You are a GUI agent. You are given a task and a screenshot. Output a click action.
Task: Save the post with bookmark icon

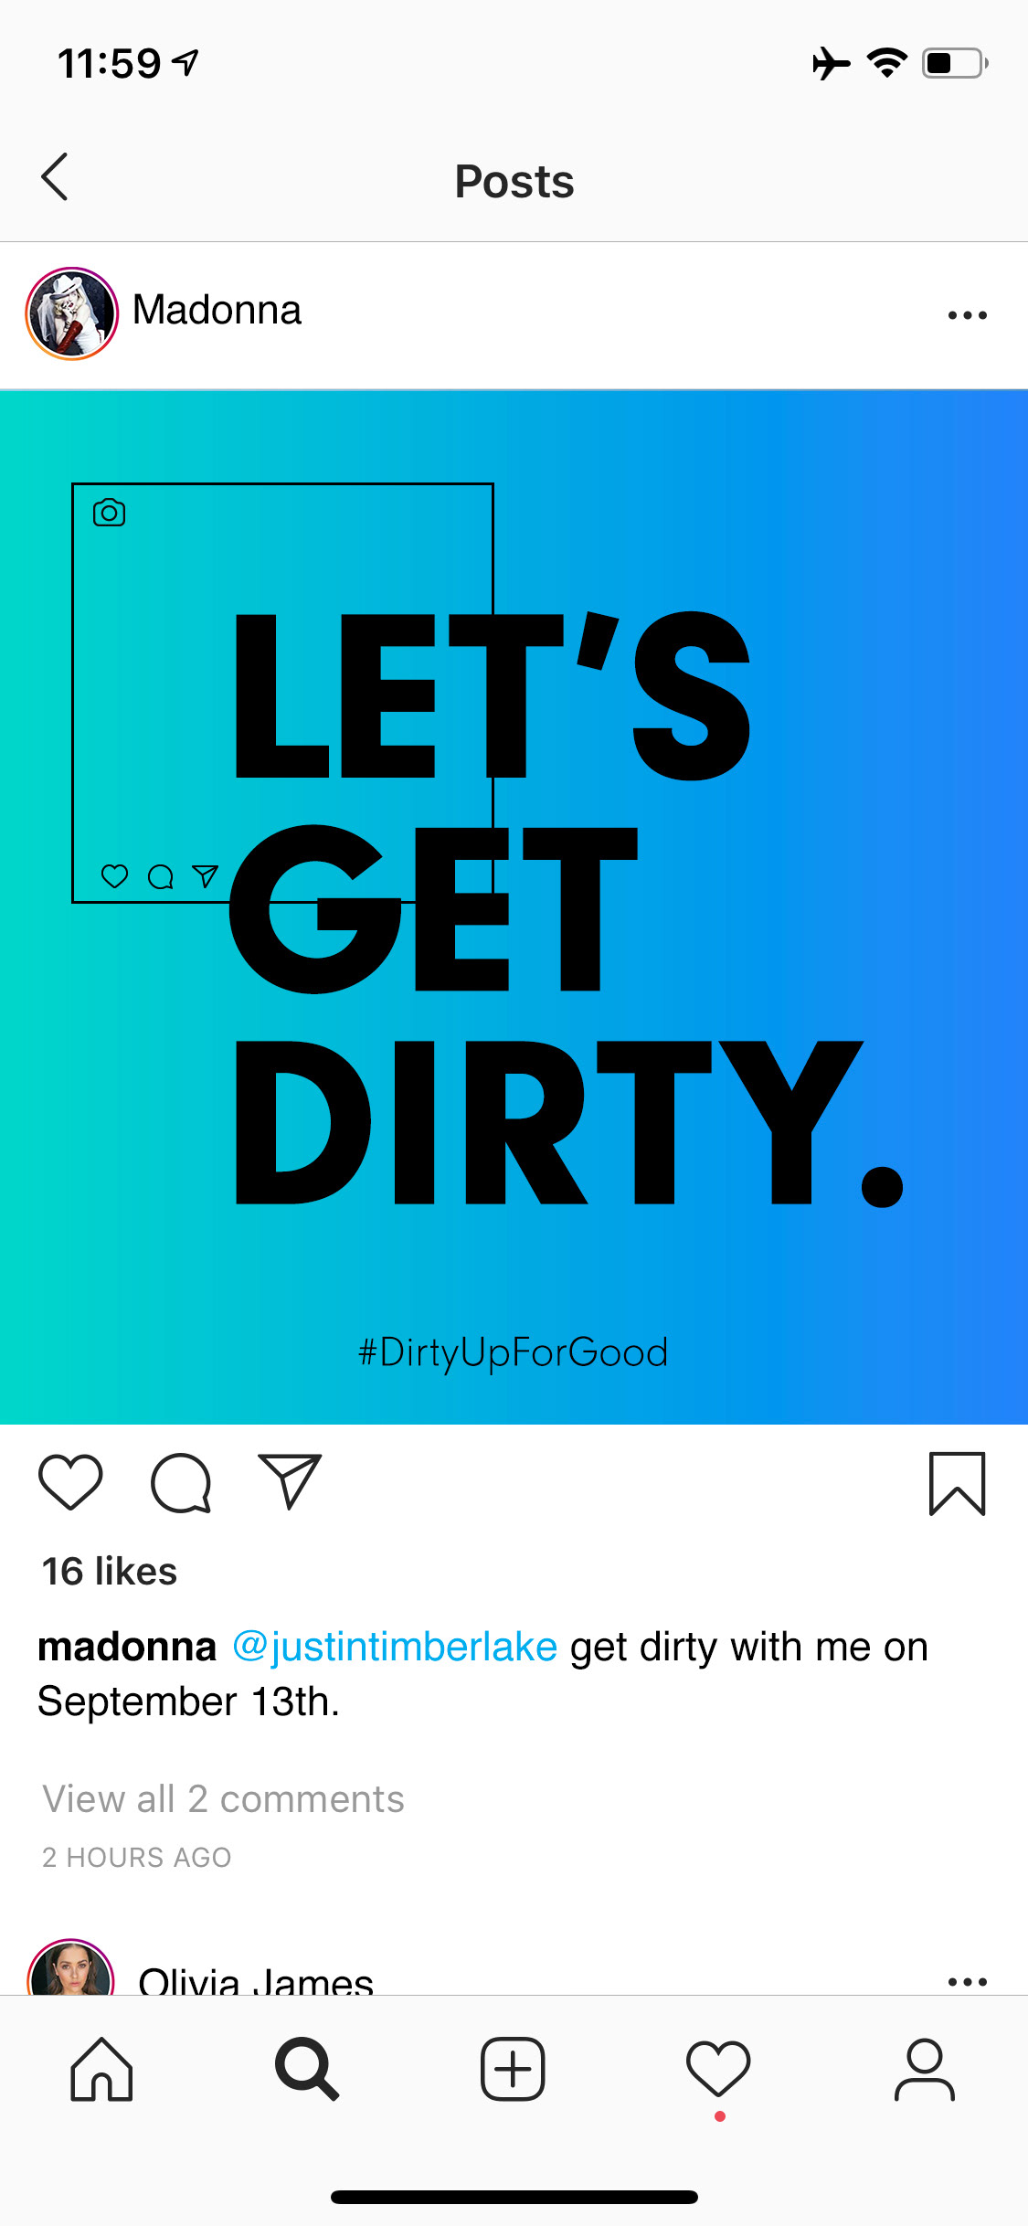[x=957, y=1483]
